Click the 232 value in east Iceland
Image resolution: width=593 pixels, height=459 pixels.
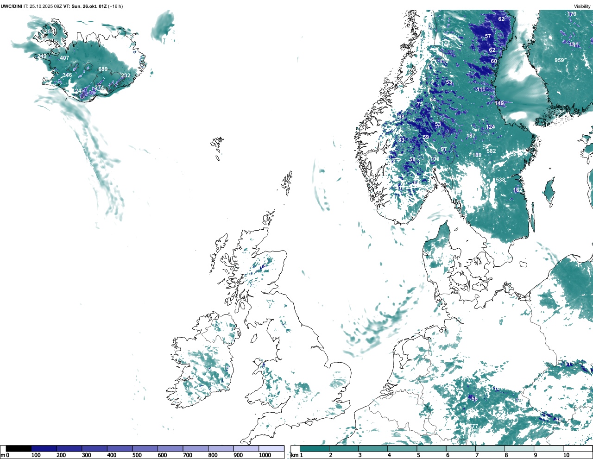click(x=126, y=75)
